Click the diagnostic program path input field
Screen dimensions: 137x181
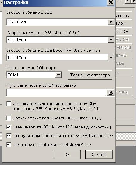click(57, 92)
